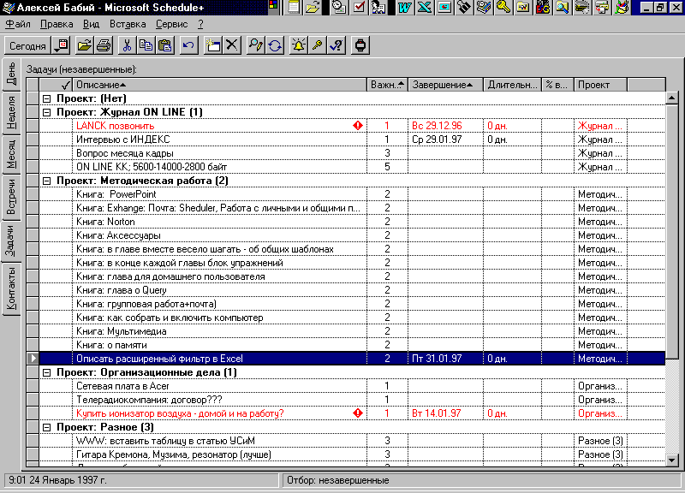The image size is (685, 493).
Task: Collapse the "Проект: Методическая работа" group
Action: 47,181
